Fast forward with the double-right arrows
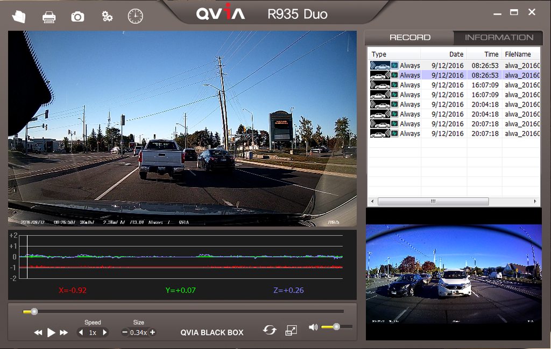 64,333
